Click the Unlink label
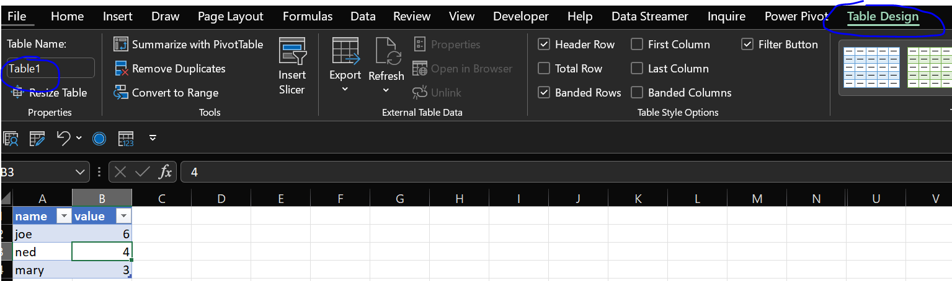The height and width of the screenshot is (281, 952). coord(447,93)
